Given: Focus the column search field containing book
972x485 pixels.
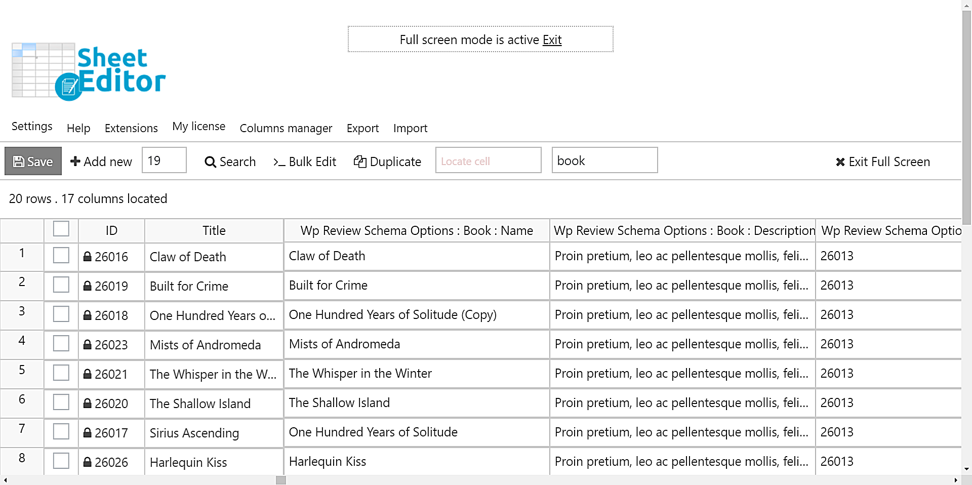Looking at the screenshot, I should click(605, 160).
